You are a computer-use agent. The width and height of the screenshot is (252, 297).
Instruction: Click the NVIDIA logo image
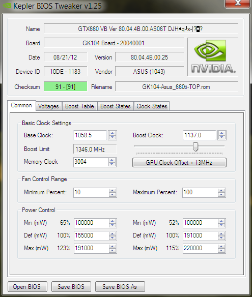[213, 57]
